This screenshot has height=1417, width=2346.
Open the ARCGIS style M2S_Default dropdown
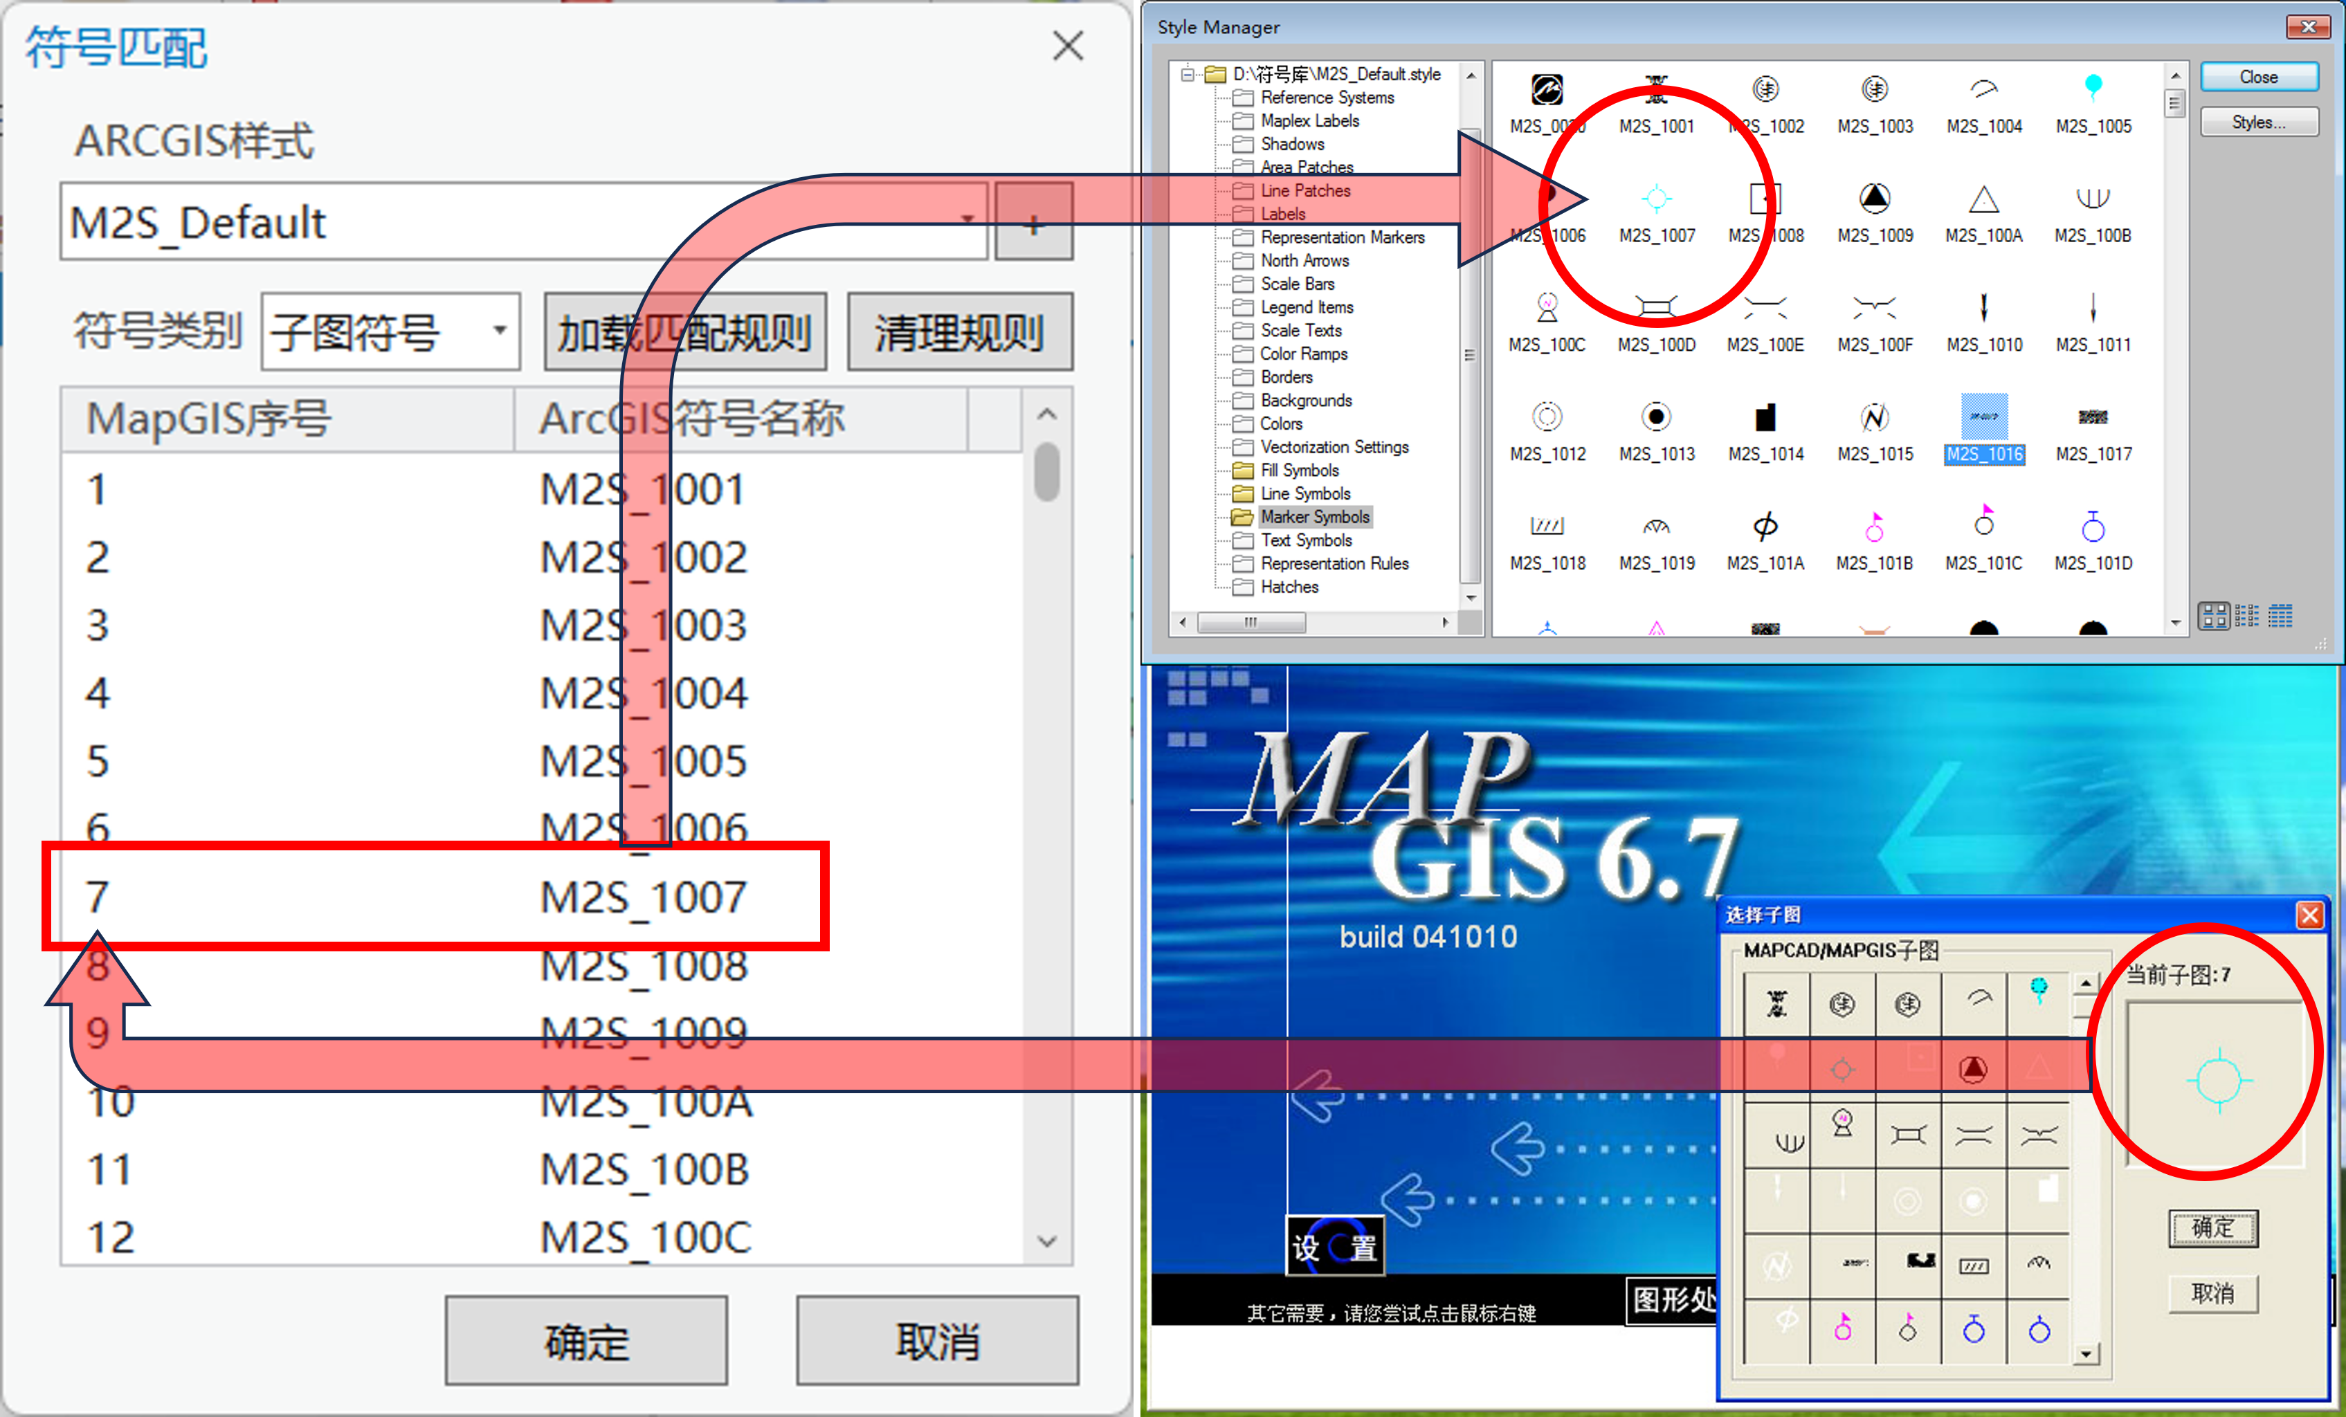point(967,221)
